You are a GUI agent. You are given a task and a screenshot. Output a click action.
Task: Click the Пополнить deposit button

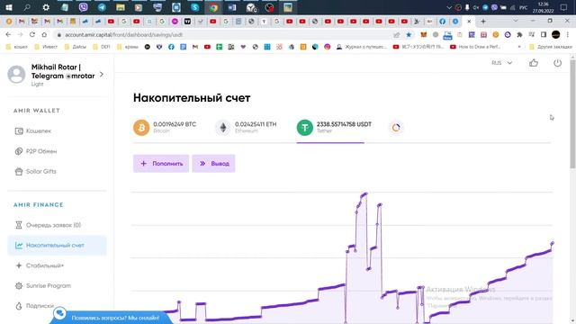(161, 164)
